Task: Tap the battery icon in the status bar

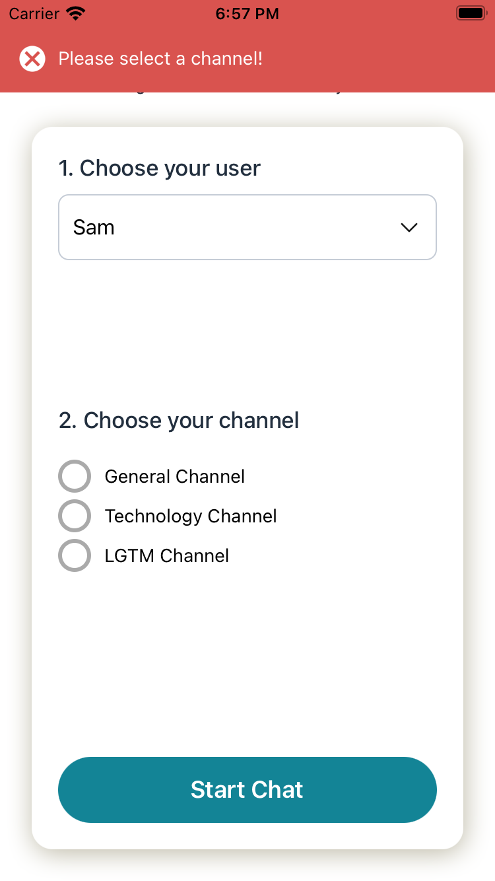Action: tap(470, 12)
